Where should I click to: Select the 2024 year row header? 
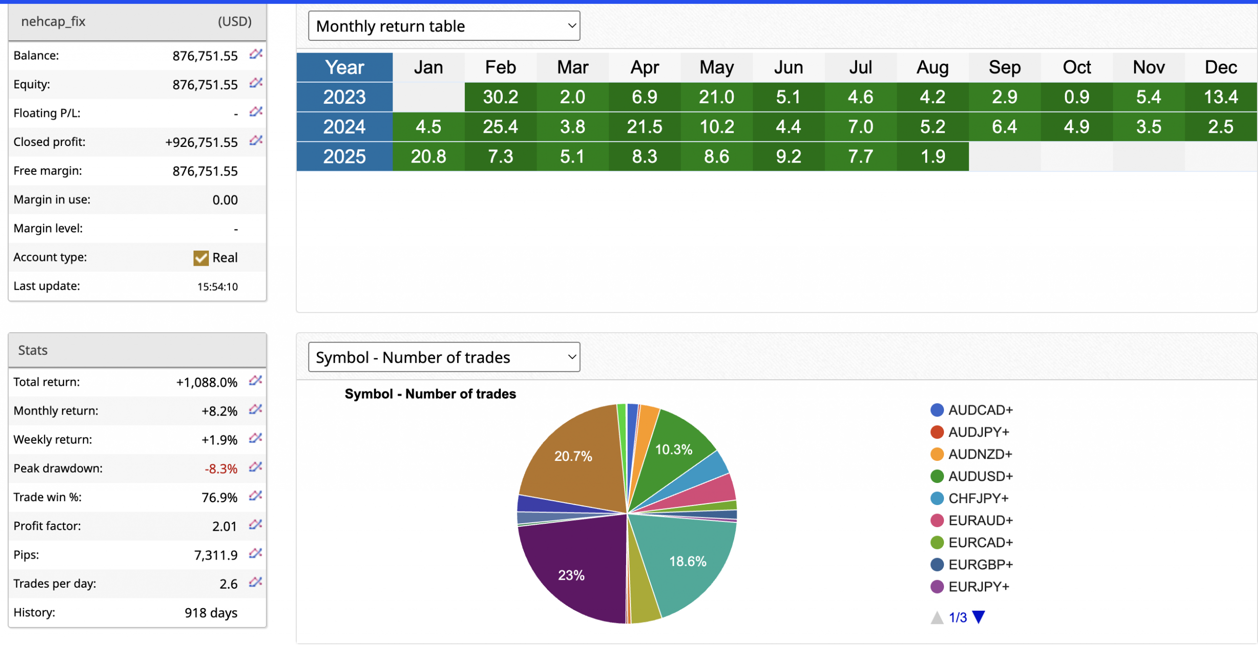344,127
